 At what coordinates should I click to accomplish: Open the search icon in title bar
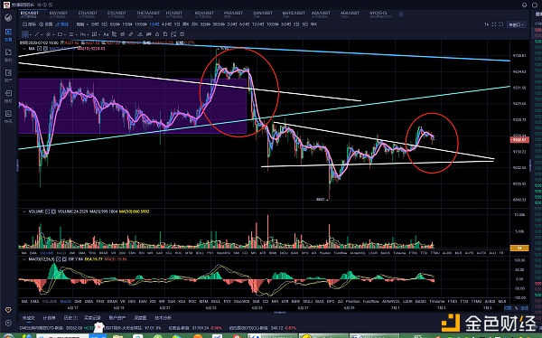[535, 5]
